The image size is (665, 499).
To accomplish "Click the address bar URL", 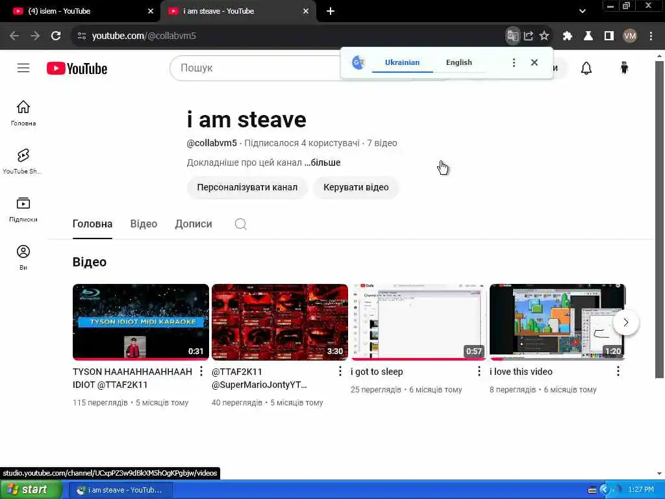I will pyautogui.click(x=144, y=36).
